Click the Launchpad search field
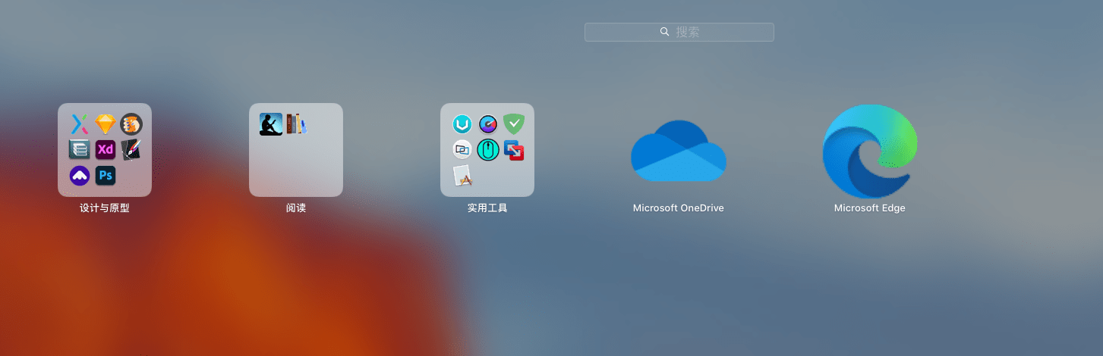Image resolution: width=1103 pixels, height=356 pixels. click(679, 32)
